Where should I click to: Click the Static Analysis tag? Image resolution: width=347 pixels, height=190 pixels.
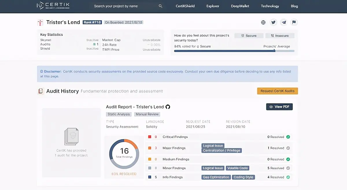119,114
